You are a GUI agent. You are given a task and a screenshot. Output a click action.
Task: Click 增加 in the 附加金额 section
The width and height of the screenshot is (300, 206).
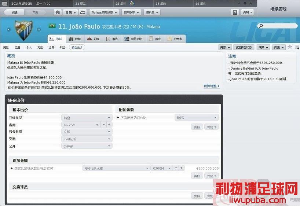[211, 176]
